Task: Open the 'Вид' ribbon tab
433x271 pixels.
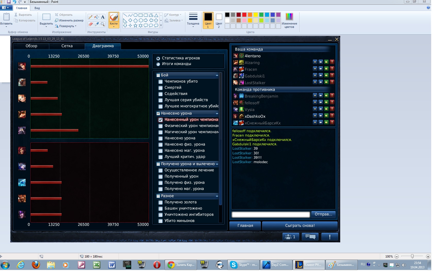Action: [x=37, y=8]
